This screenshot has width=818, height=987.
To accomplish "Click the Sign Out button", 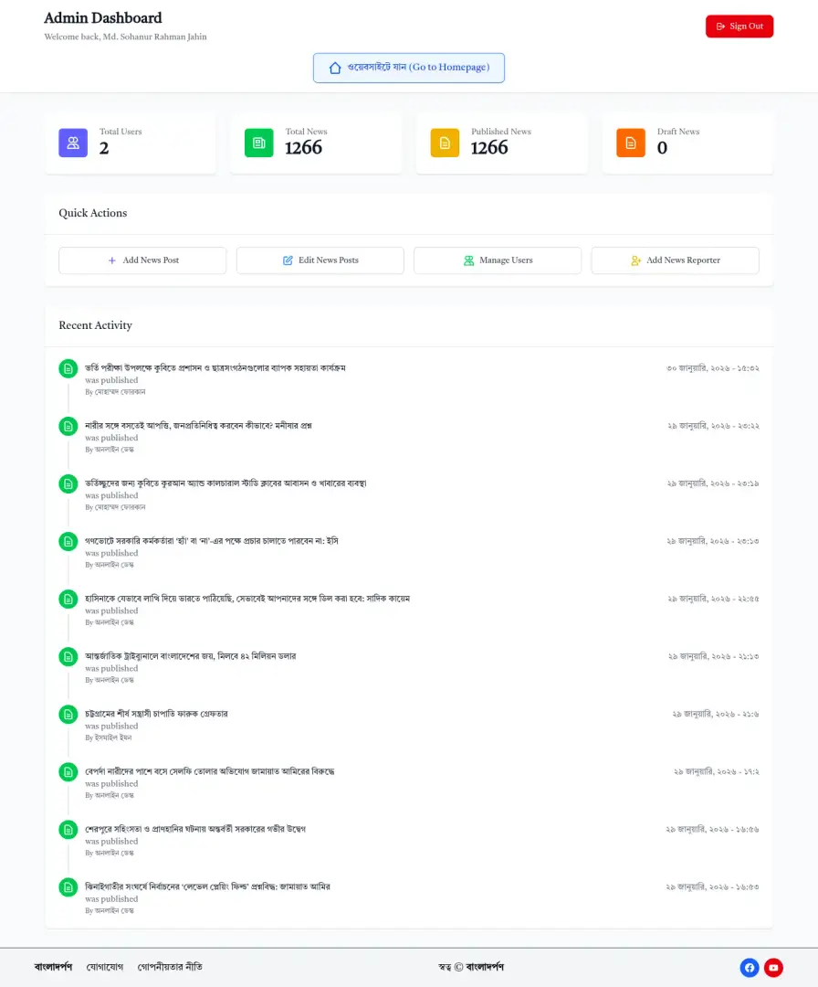I will (x=739, y=27).
